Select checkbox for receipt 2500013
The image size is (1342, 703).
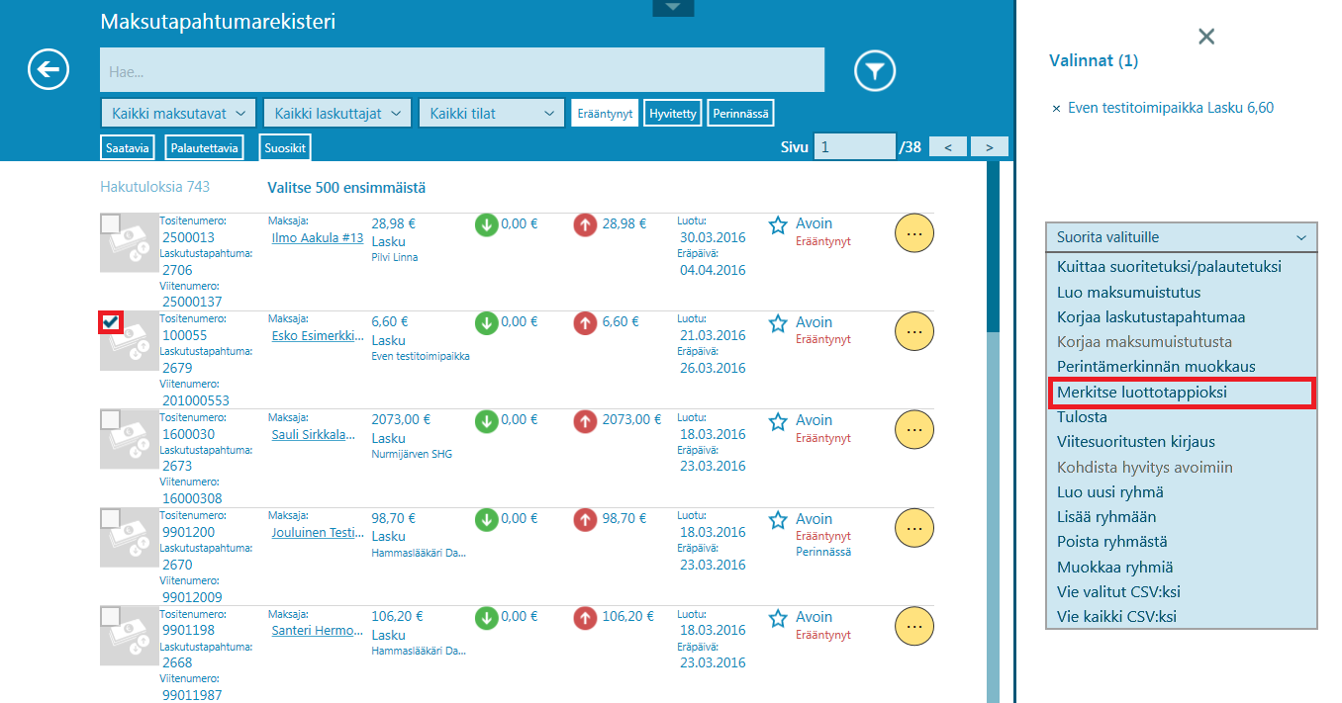click(x=111, y=224)
